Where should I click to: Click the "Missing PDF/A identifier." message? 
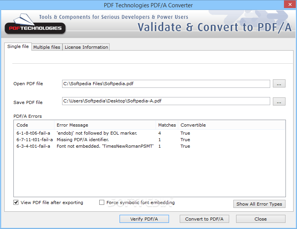(x=83, y=140)
